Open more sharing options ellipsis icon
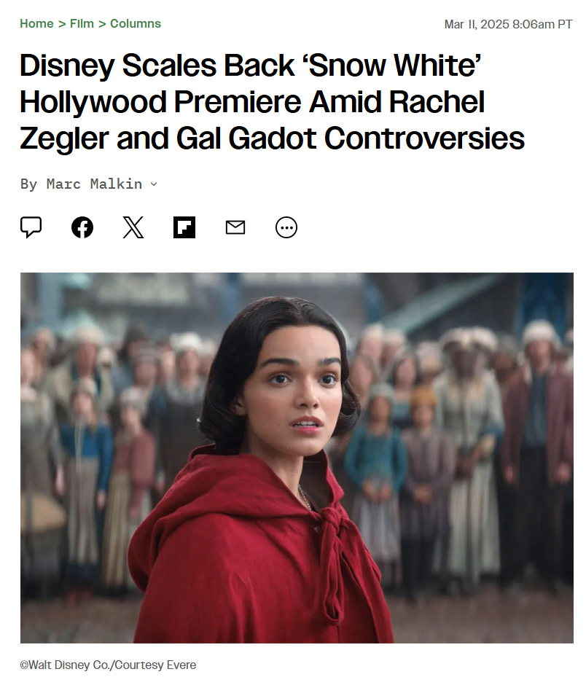This screenshot has width=586, height=677. [x=286, y=227]
